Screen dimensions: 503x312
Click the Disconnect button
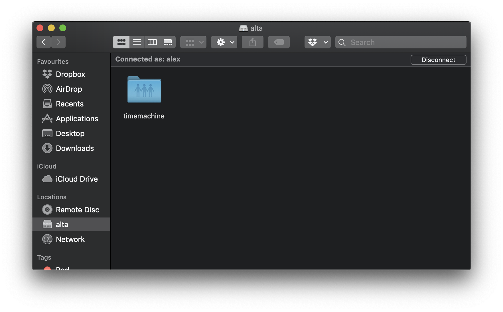pos(438,60)
